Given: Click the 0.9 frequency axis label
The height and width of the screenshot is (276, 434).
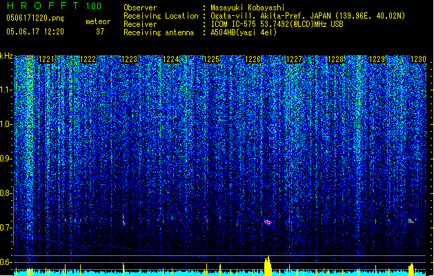Looking at the screenshot, I should point(6,159).
